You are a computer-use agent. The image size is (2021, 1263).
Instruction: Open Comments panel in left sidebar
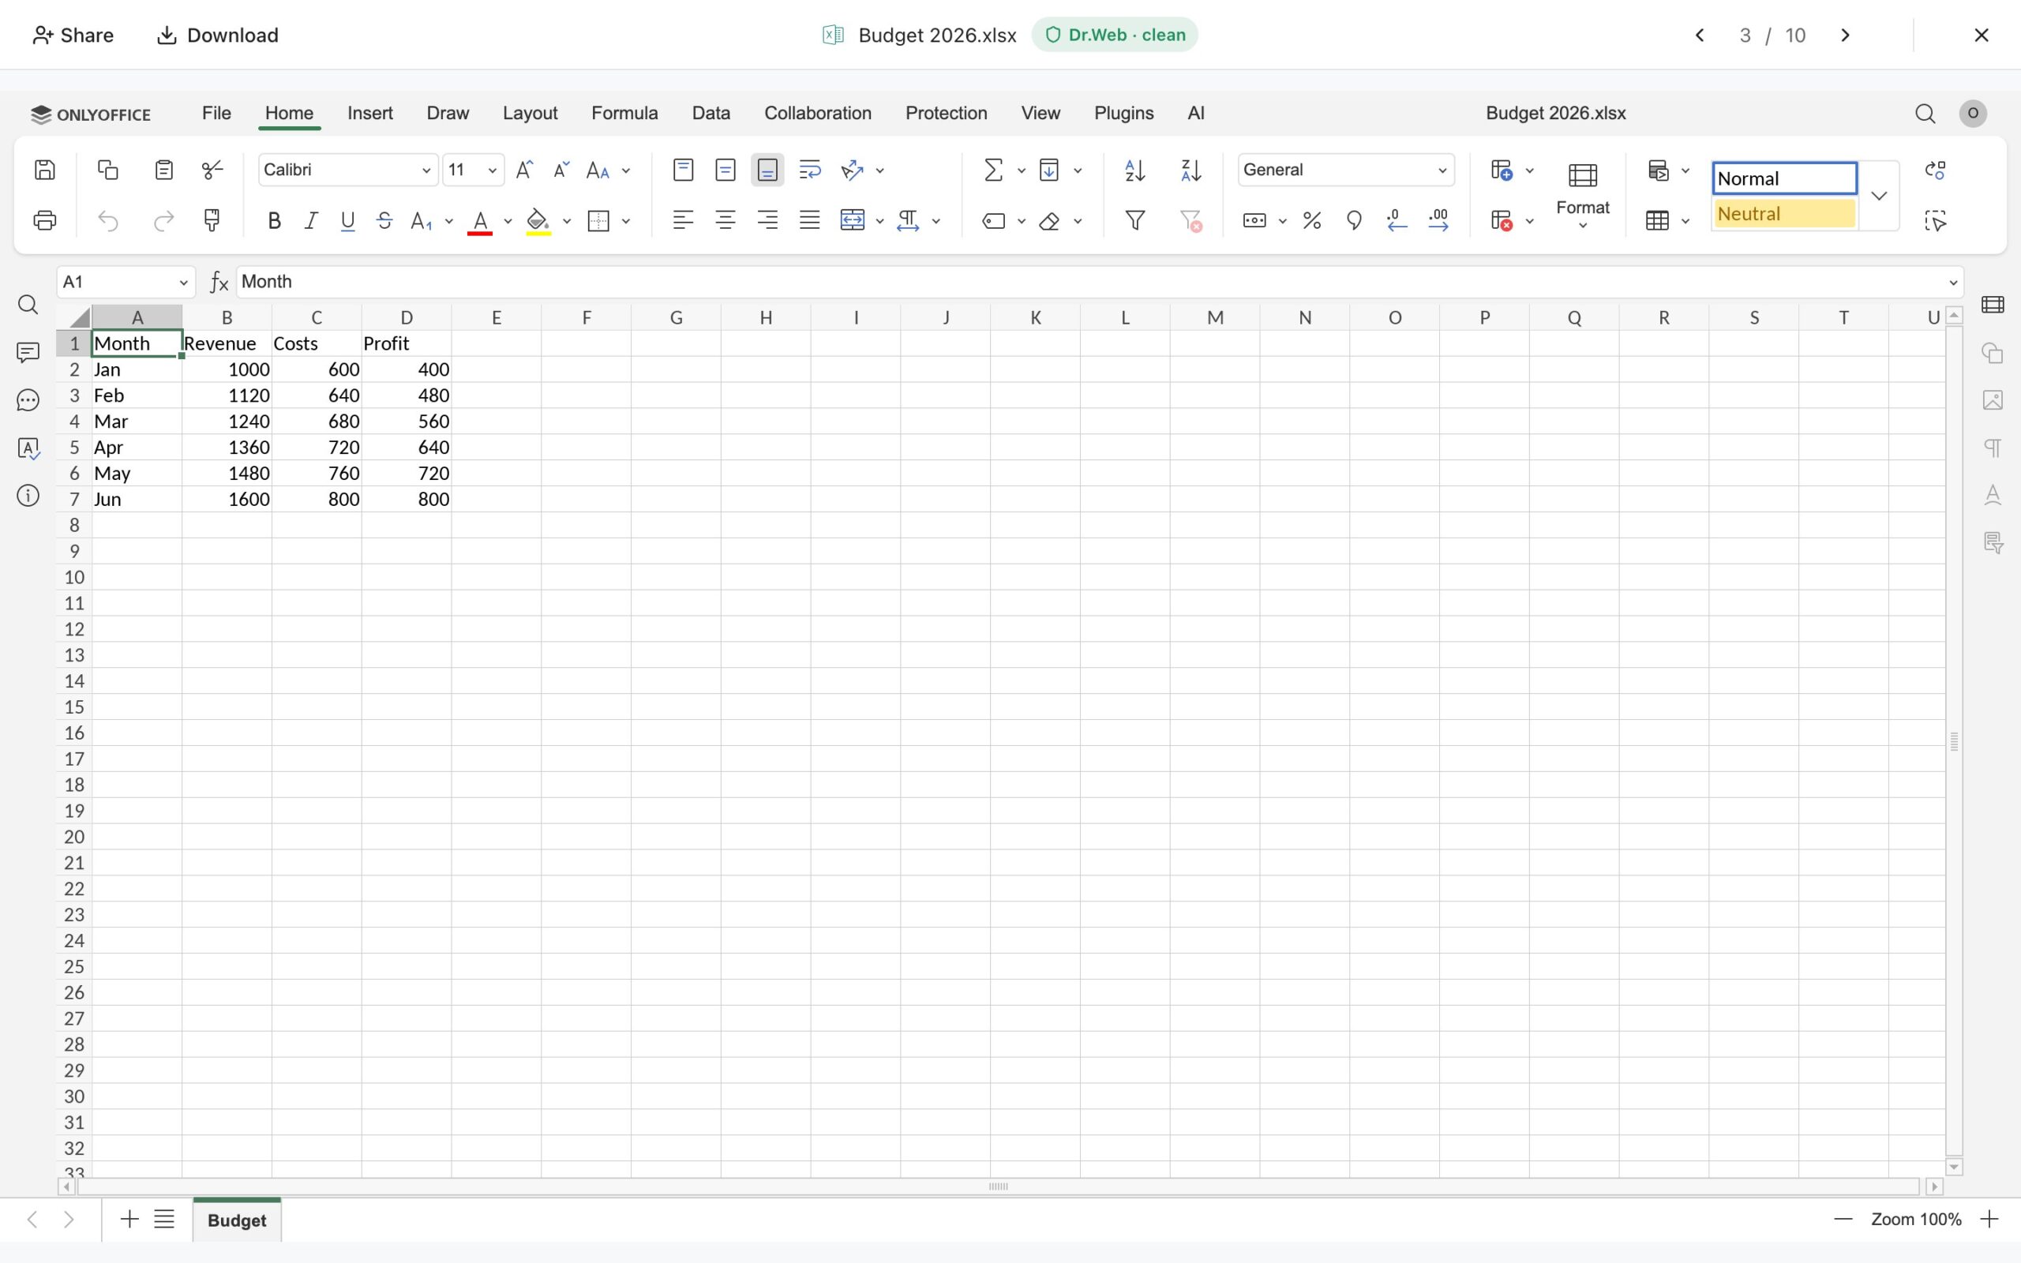tap(28, 353)
